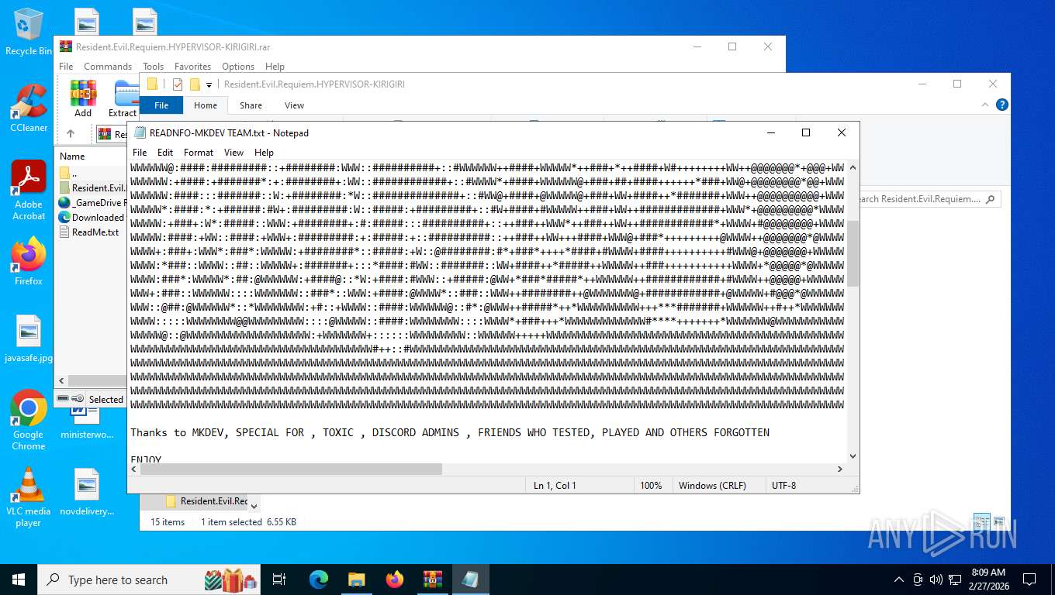Open Notepad's Format menu

pyautogui.click(x=199, y=153)
